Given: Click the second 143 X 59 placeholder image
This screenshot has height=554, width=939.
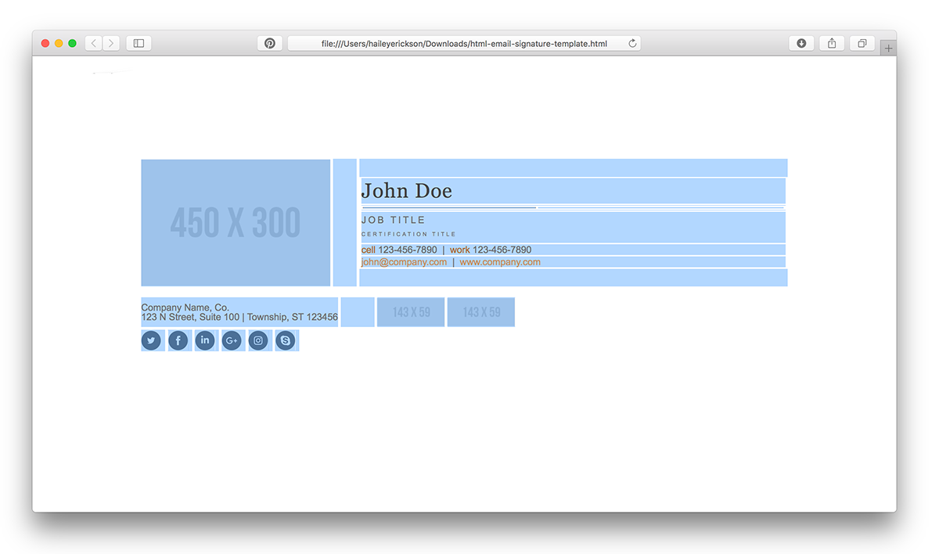Looking at the screenshot, I should (481, 312).
